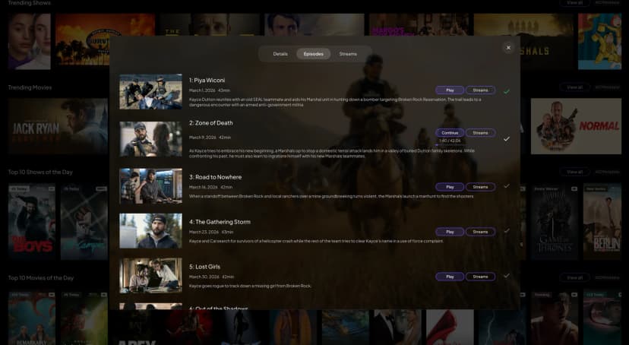This screenshot has width=629, height=345.
Task: Play episode 1 Piya Wiconi
Action: tap(450, 90)
